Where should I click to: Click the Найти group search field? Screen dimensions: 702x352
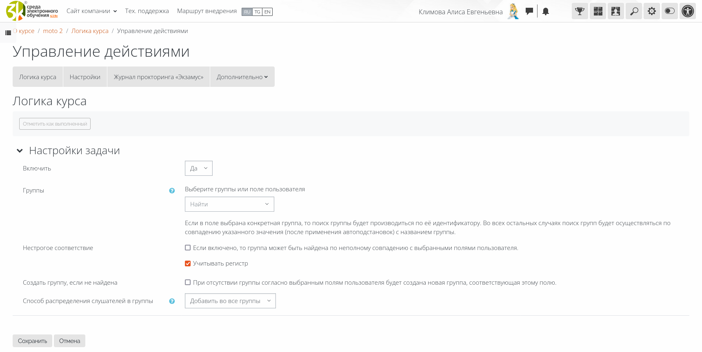coord(229,204)
